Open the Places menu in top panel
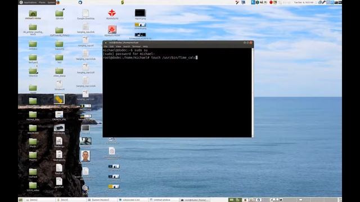The height and width of the screenshot is (202, 360). coord(42,2)
